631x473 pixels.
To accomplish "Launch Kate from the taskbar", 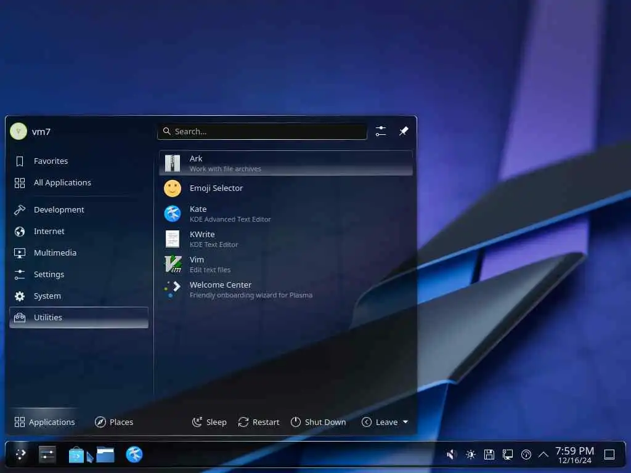I will click(134, 455).
